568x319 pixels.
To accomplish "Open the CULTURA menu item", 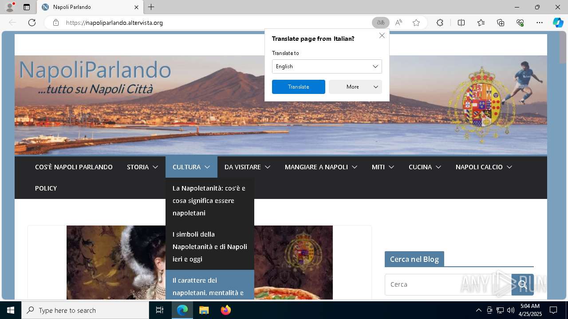I will pyautogui.click(x=191, y=167).
